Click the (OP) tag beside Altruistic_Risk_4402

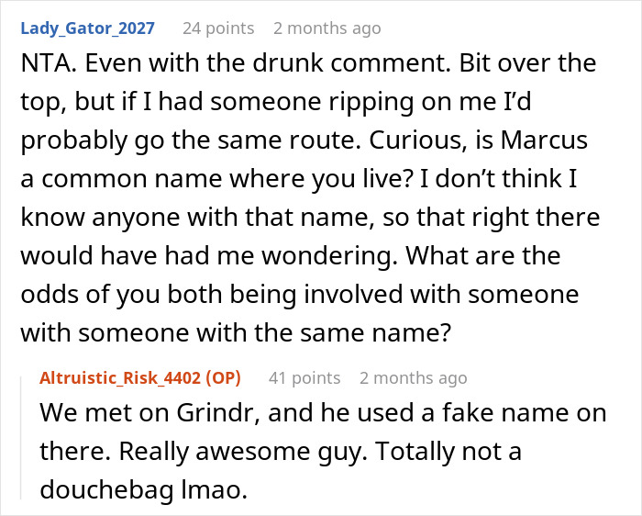tap(232, 377)
